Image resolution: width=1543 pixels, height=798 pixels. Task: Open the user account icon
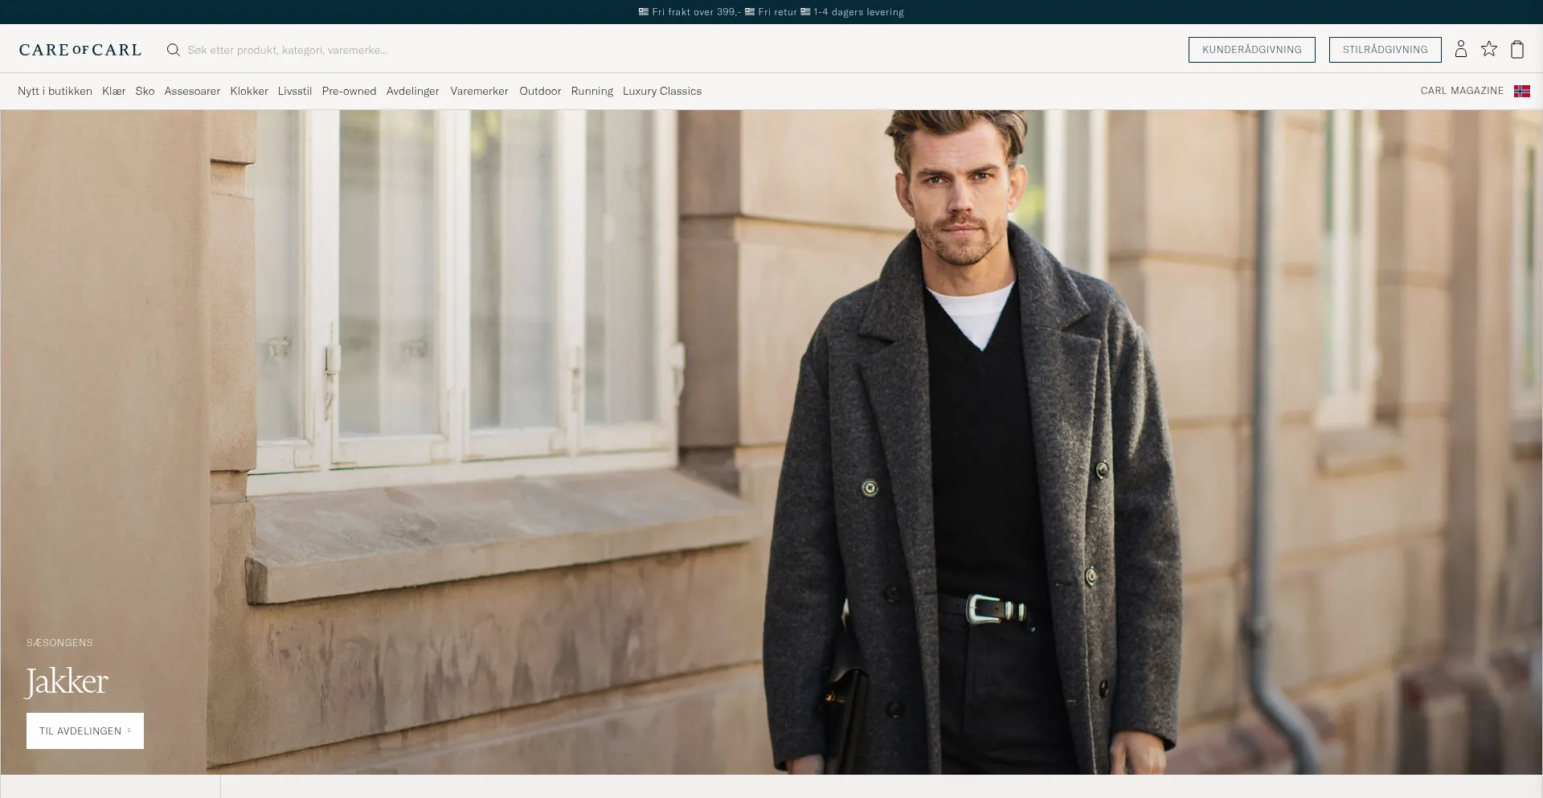1460,49
